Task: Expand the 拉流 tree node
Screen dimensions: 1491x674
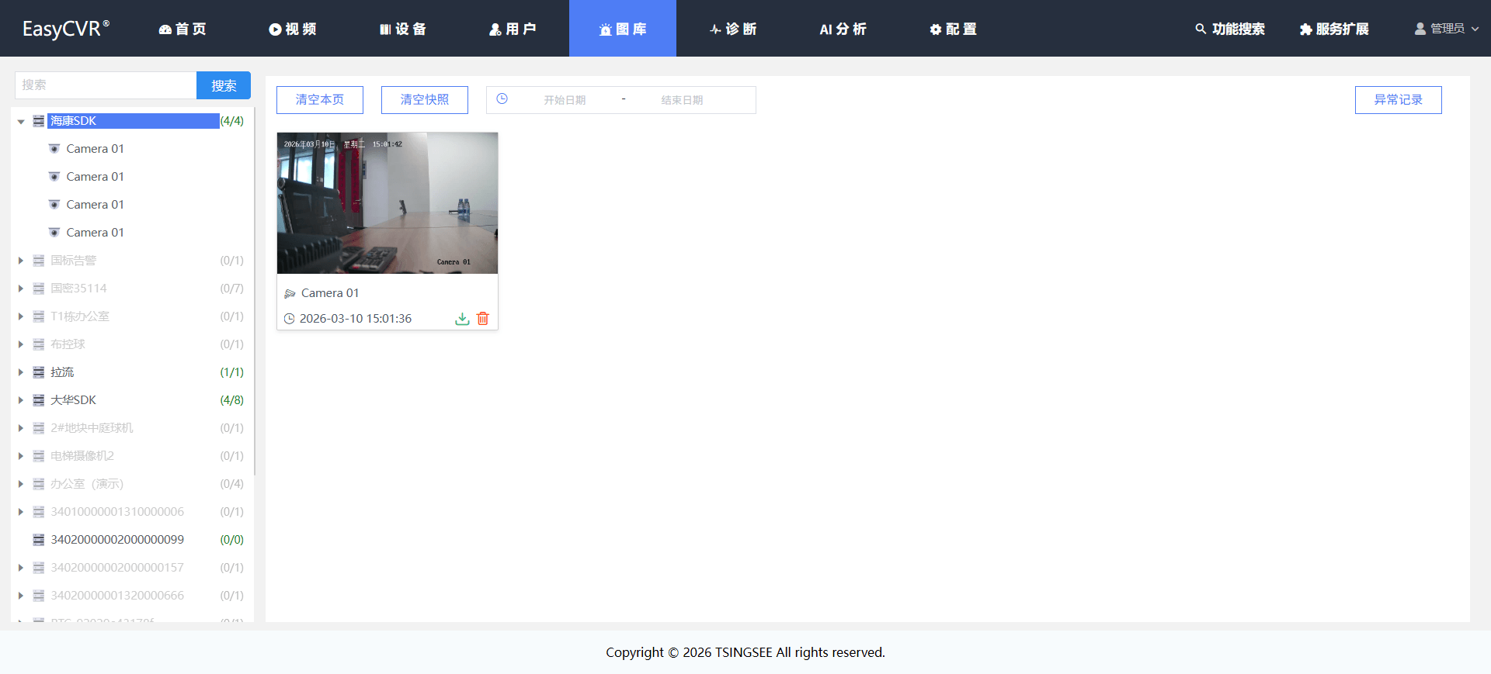Action: tap(21, 372)
